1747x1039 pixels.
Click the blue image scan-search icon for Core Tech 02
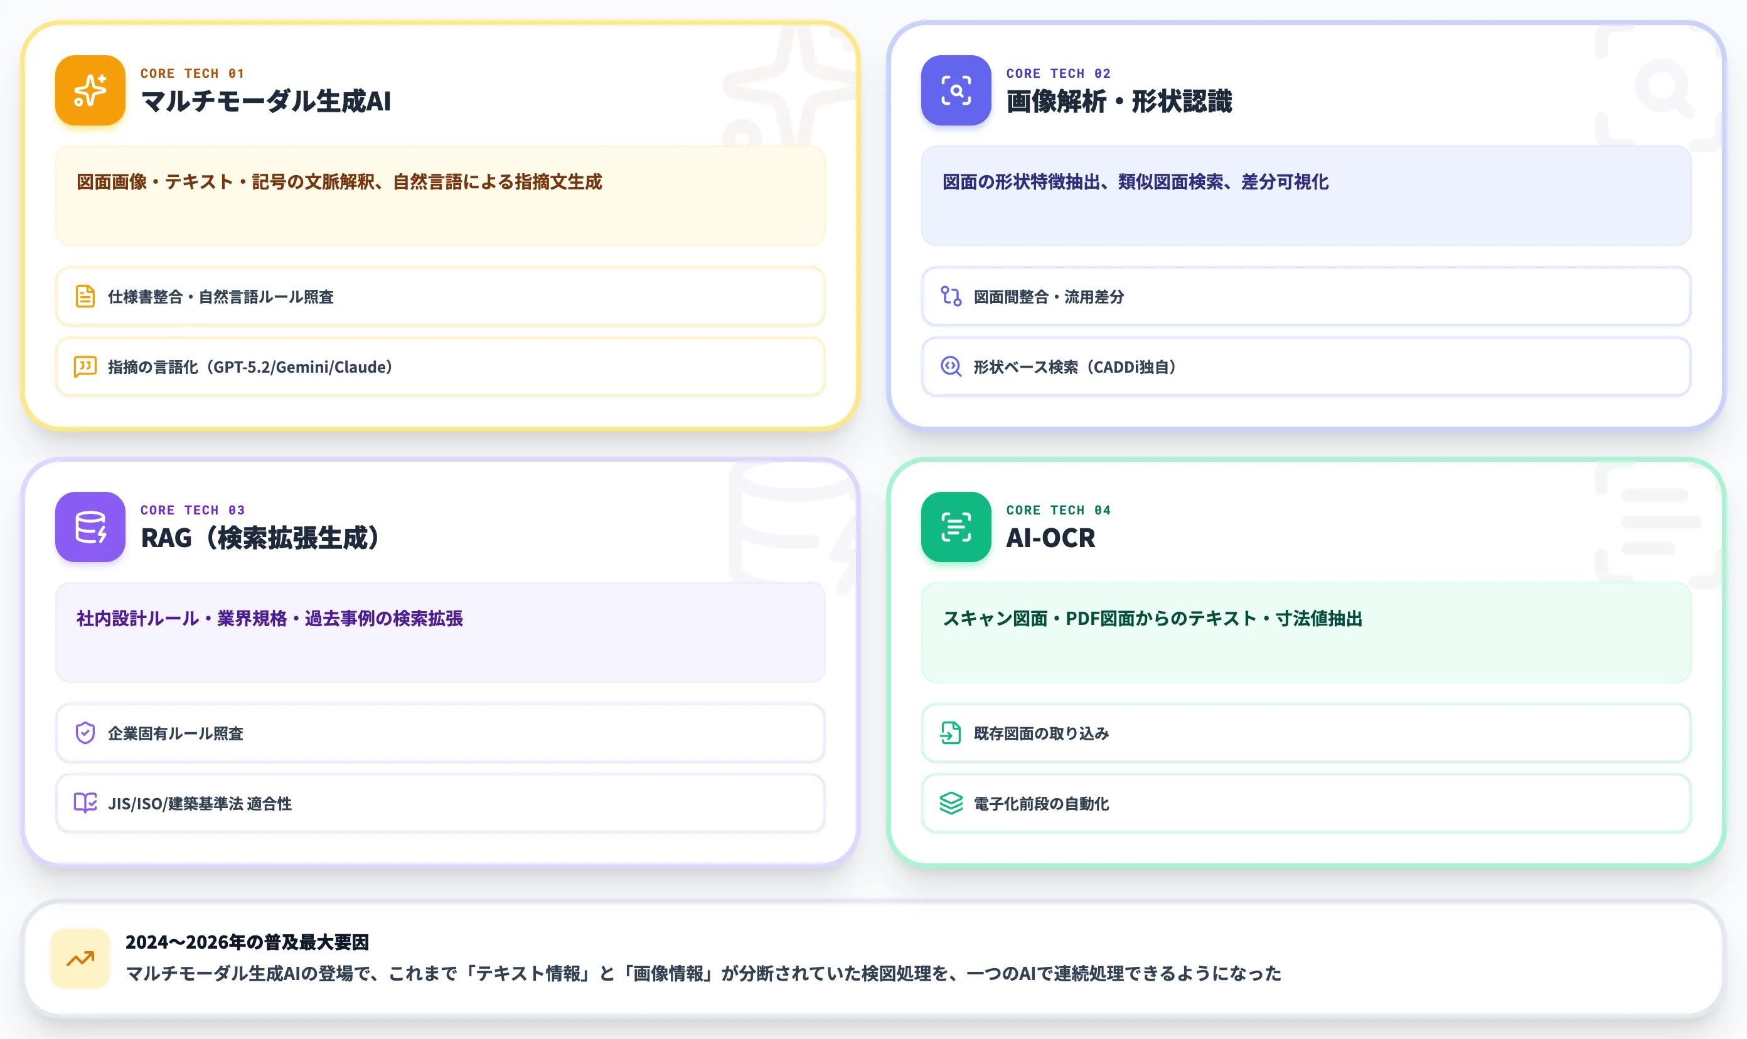point(956,90)
